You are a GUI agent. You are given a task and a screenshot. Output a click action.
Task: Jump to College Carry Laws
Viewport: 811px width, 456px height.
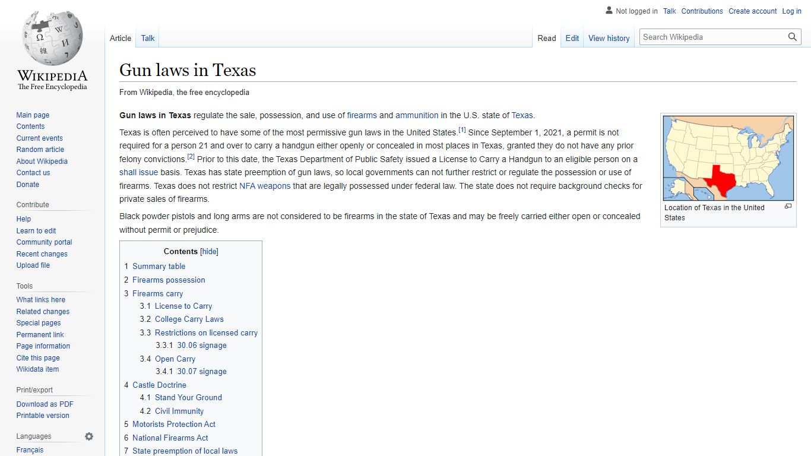189,319
